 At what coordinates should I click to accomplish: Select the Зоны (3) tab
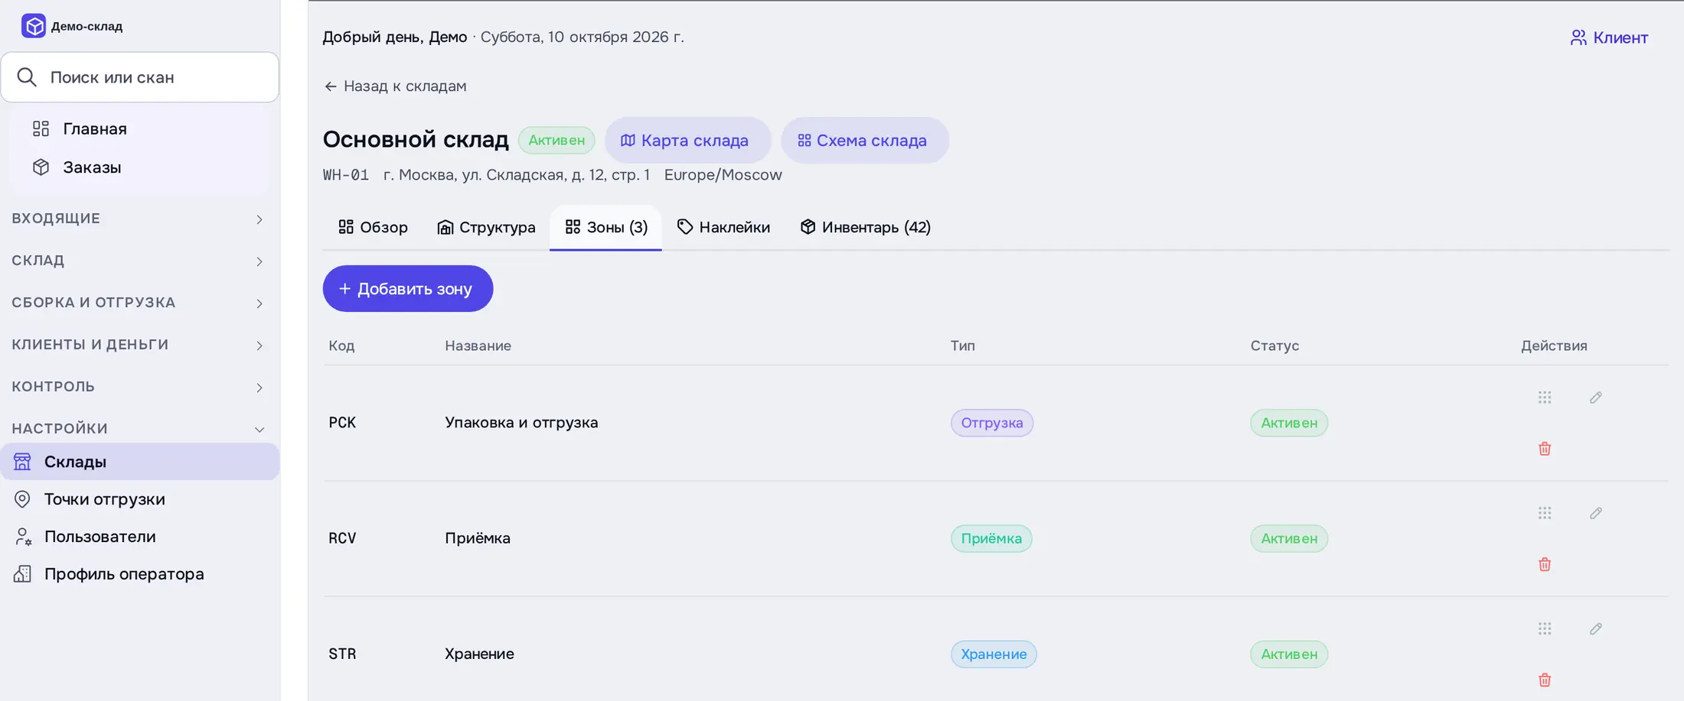coord(605,227)
